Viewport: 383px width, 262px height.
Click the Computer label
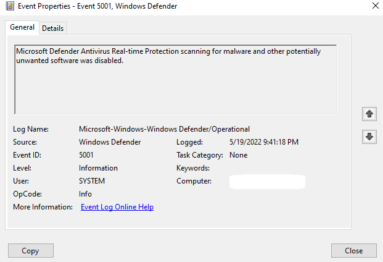[x=194, y=181]
